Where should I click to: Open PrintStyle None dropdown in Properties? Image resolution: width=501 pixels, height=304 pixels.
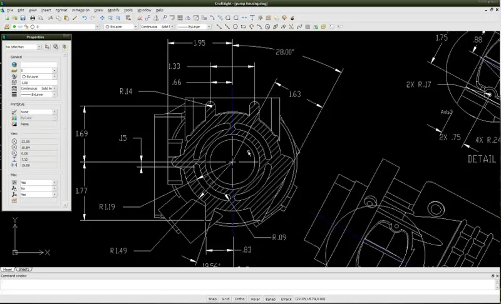(x=54, y=112)
